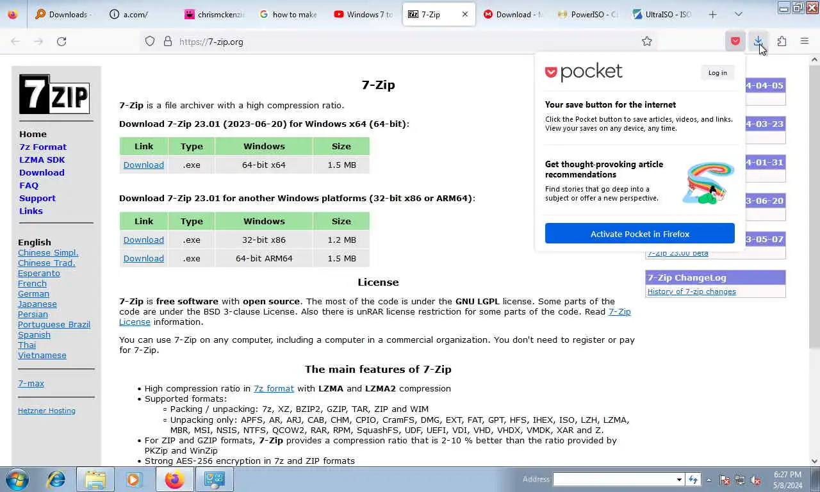Switch to the Downloads tab
820x492 pixels.
[x=62, y=14]
